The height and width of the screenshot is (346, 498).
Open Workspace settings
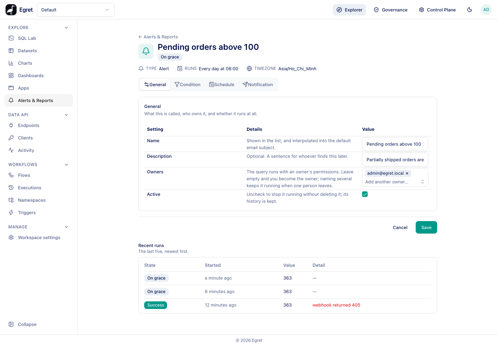click(38, 237)
